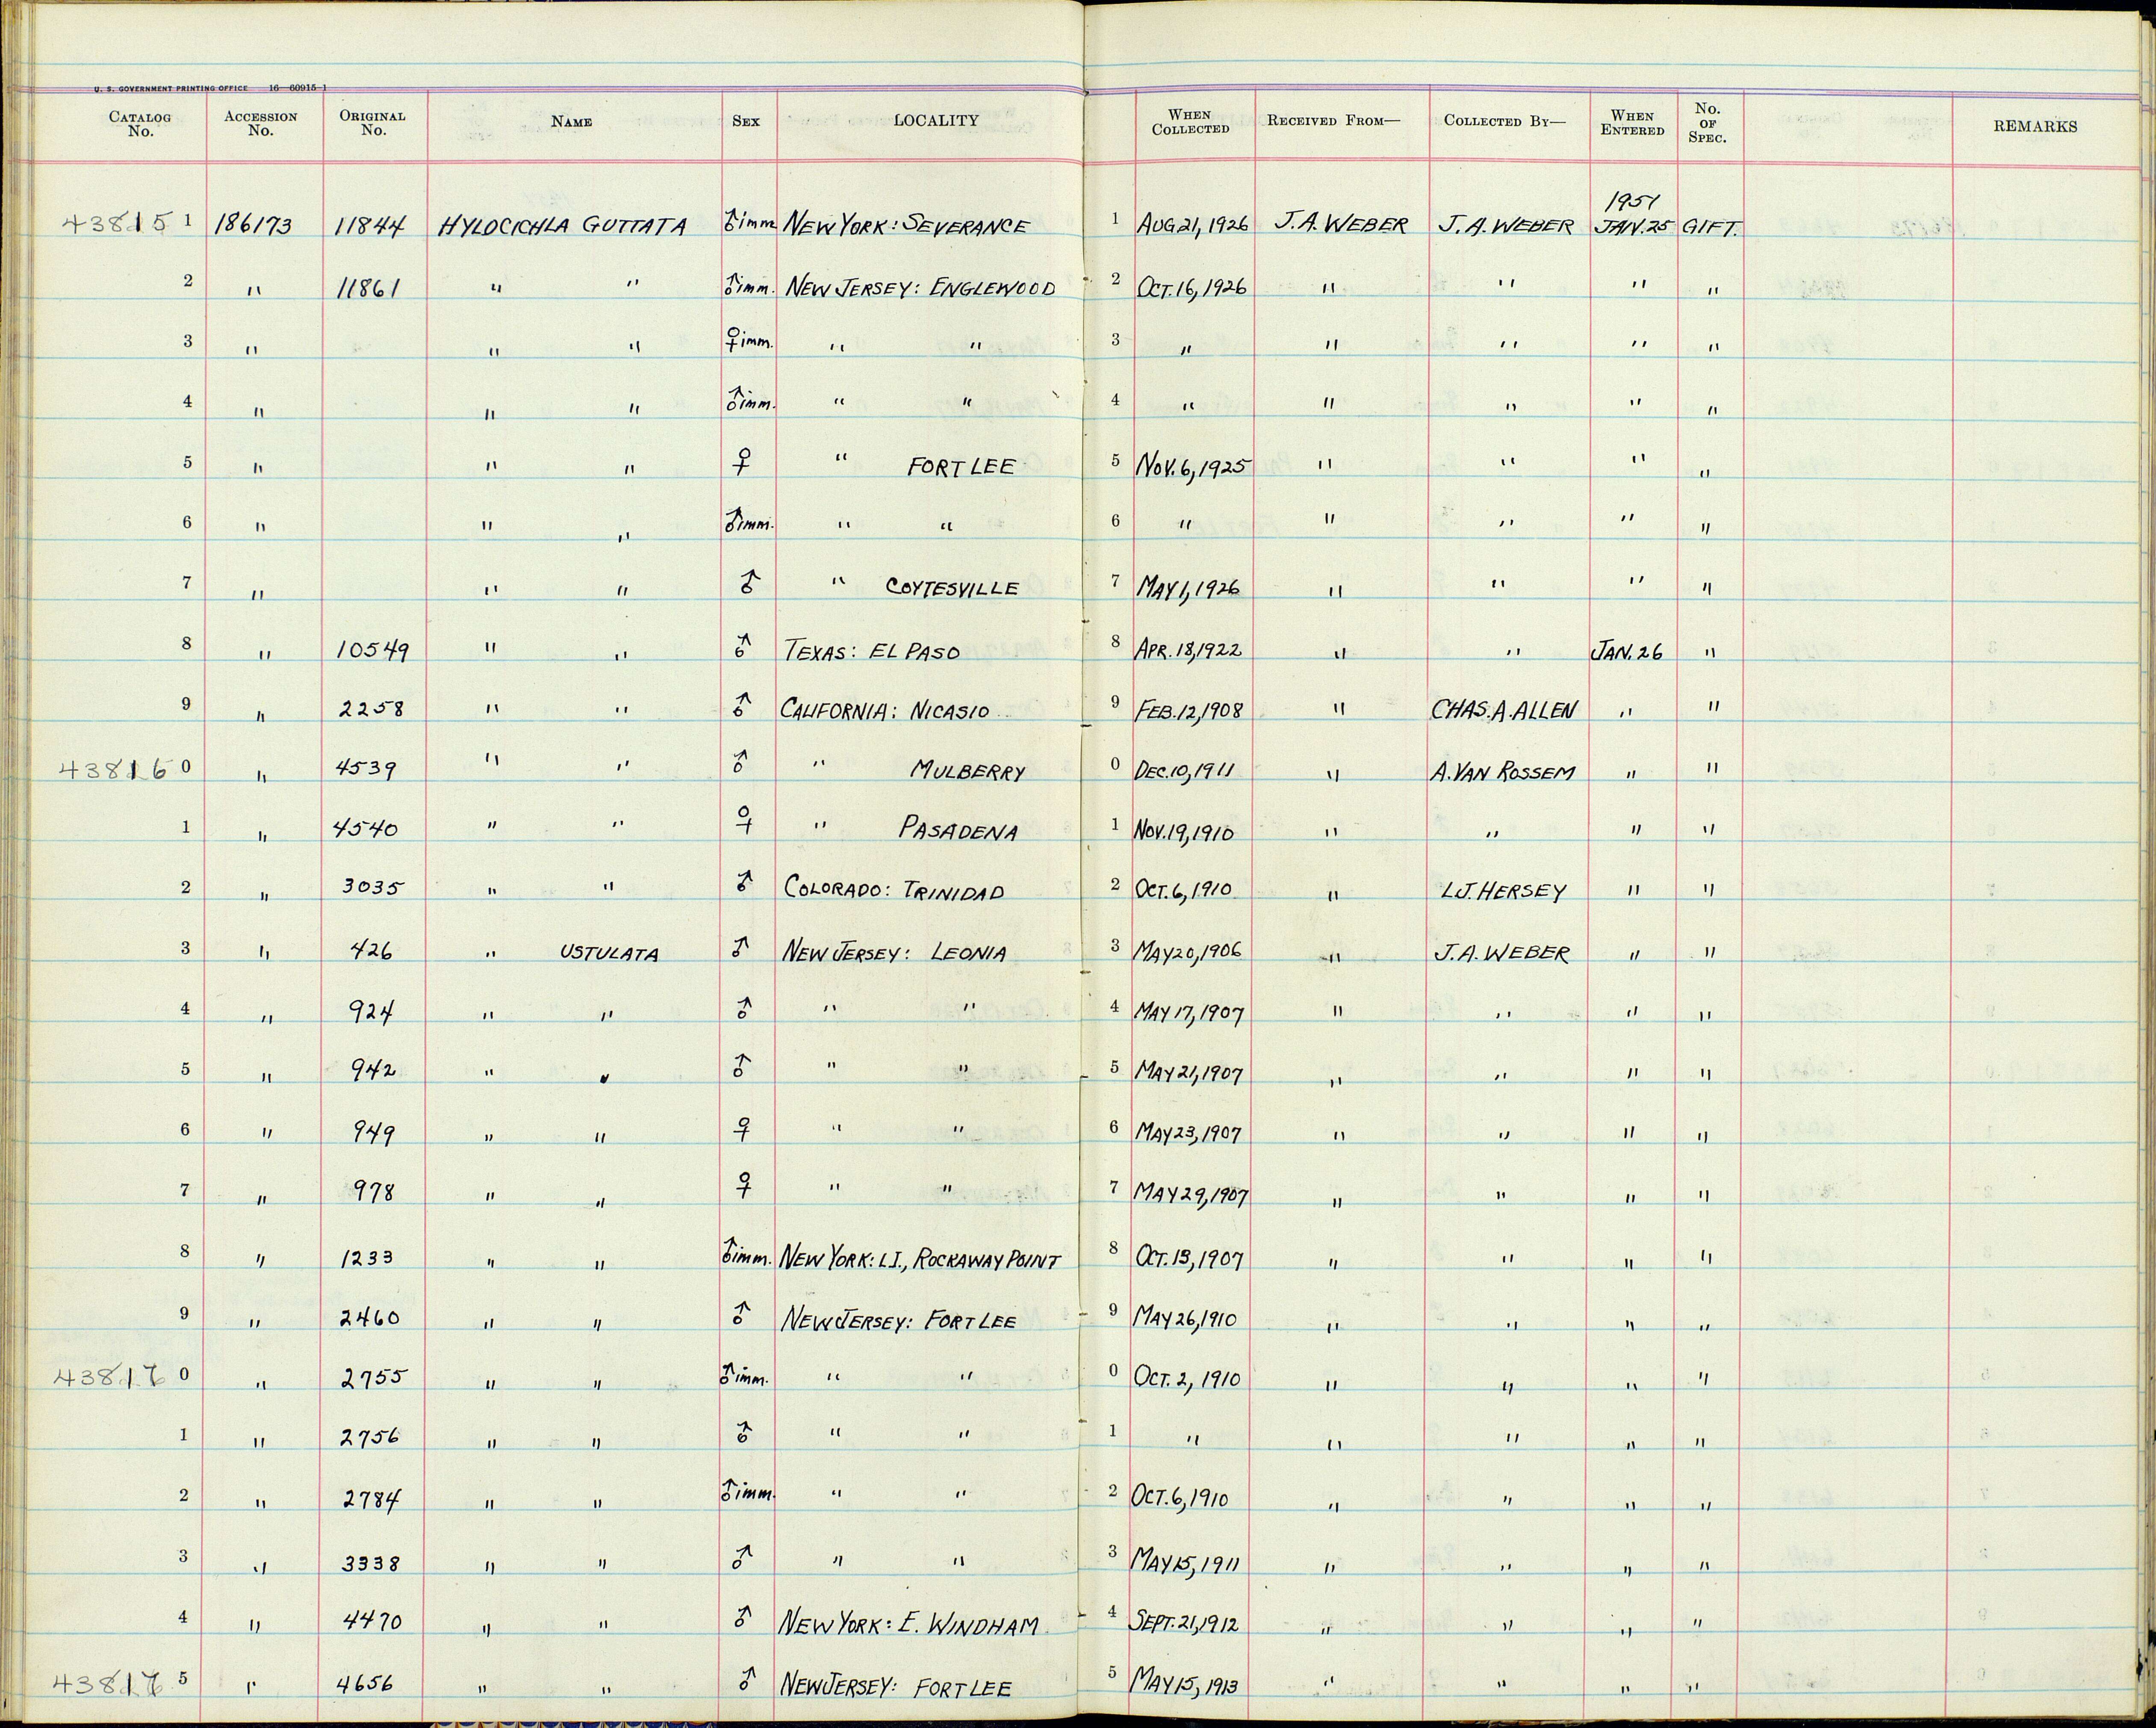Click the locality 'Coytesville'

[x=952, y=588]
